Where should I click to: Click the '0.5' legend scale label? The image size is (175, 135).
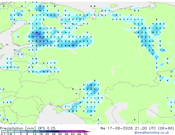[x=10, y=134]
